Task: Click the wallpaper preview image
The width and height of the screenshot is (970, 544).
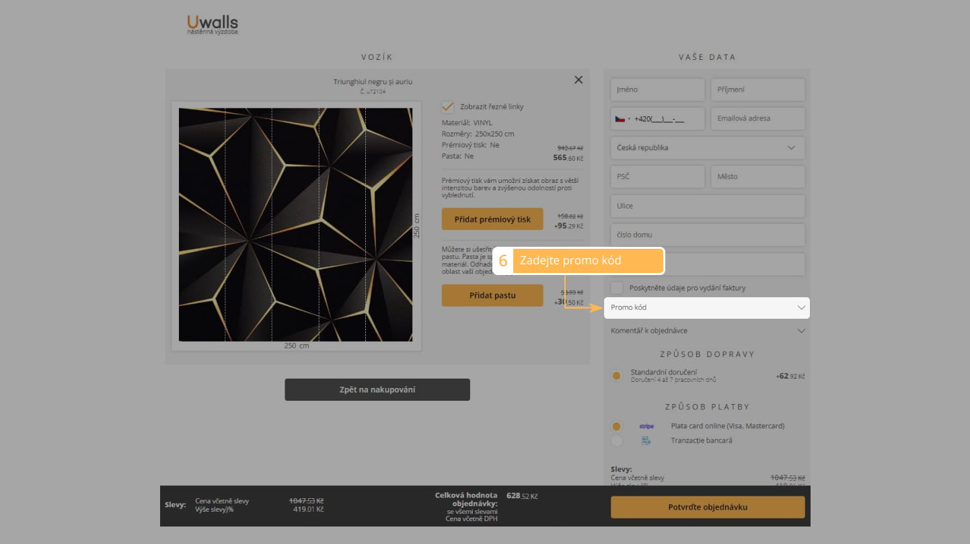Action: pyautogui.click(x=295, y=225)
